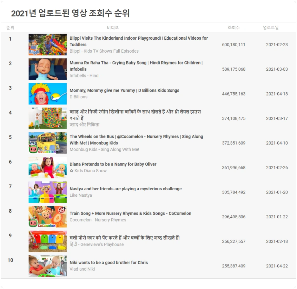
Task: Click the upload date 2021-02-23
Action: pyautogui.click(x=277, y=45)
